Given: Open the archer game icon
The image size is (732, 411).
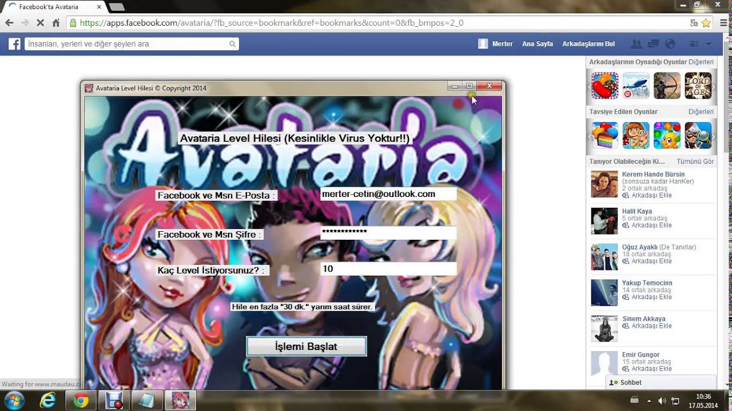Looking at the screenshot, I should coord(667,86).
